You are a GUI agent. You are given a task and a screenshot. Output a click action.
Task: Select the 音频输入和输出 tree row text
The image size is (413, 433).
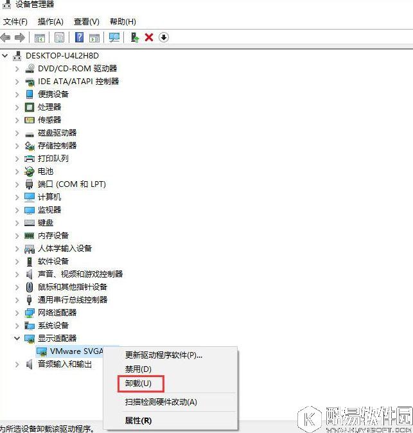pyautogui.click(x=65, y=364)
